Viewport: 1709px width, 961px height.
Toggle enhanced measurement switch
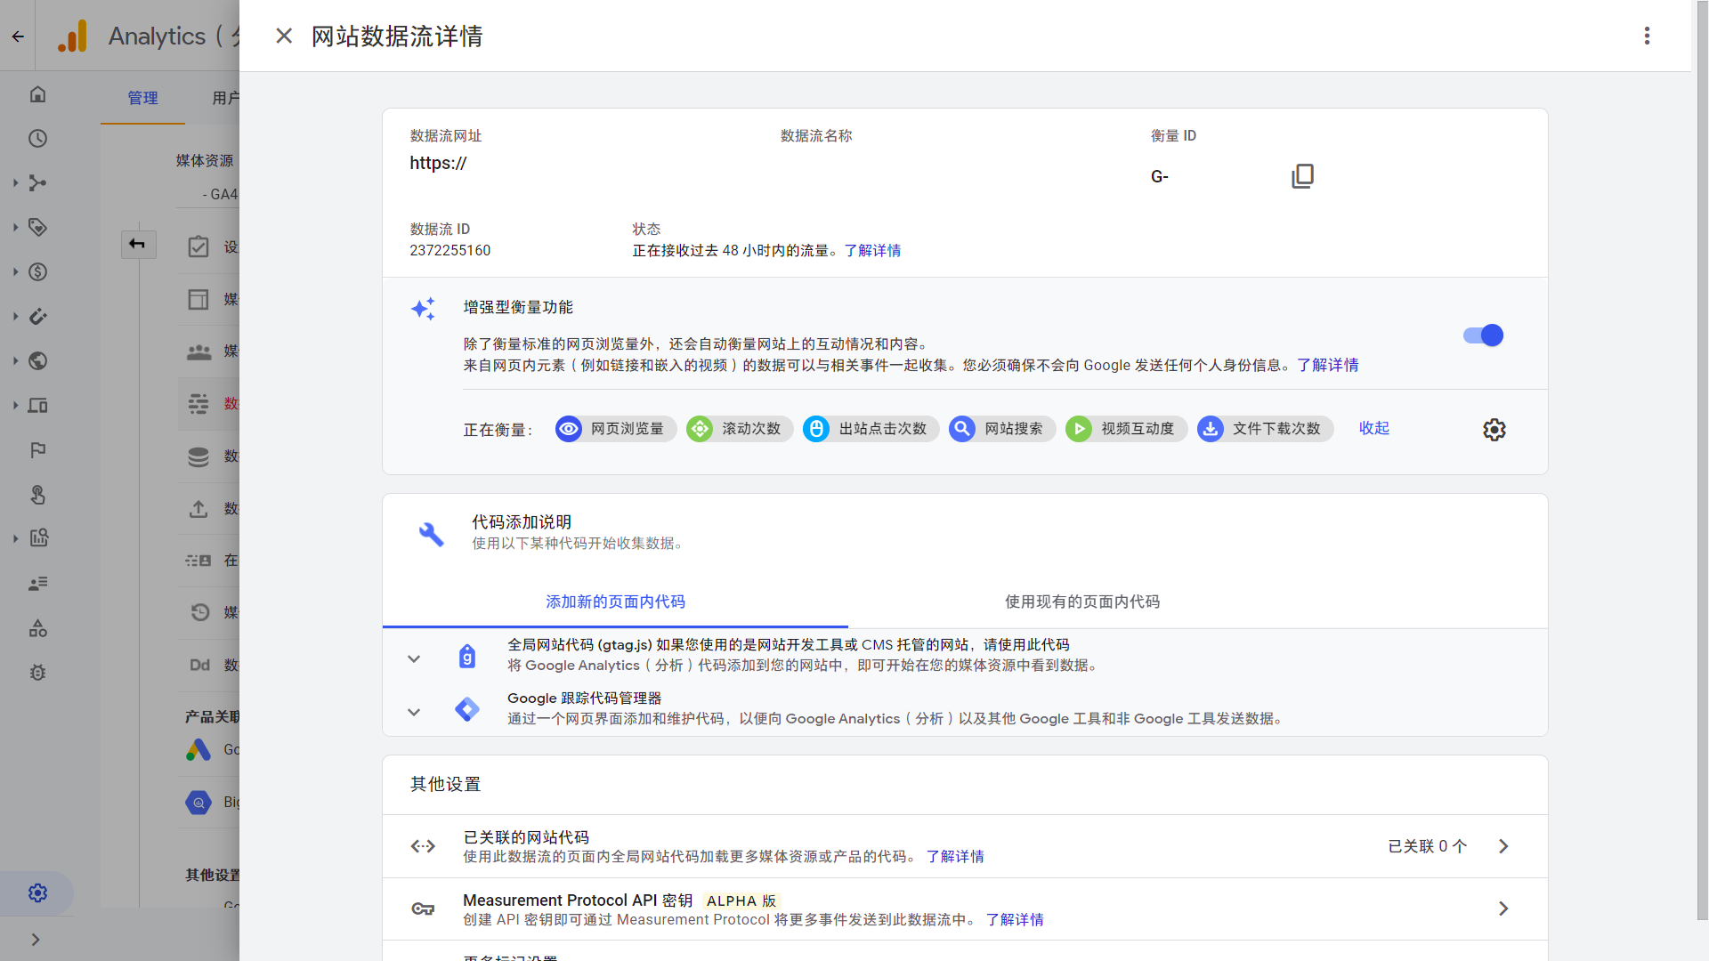(x=1483, y=335)
